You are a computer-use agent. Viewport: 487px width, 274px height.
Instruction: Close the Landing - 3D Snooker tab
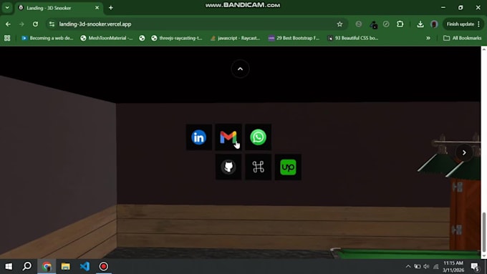(x=97, y=8)
